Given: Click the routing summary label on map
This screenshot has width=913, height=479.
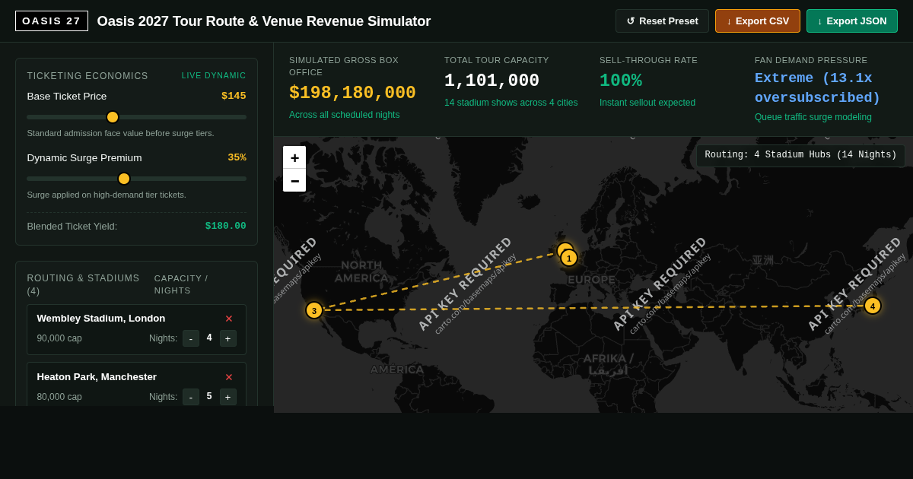Looking at the screenshot, I should [x=800, y=155].
